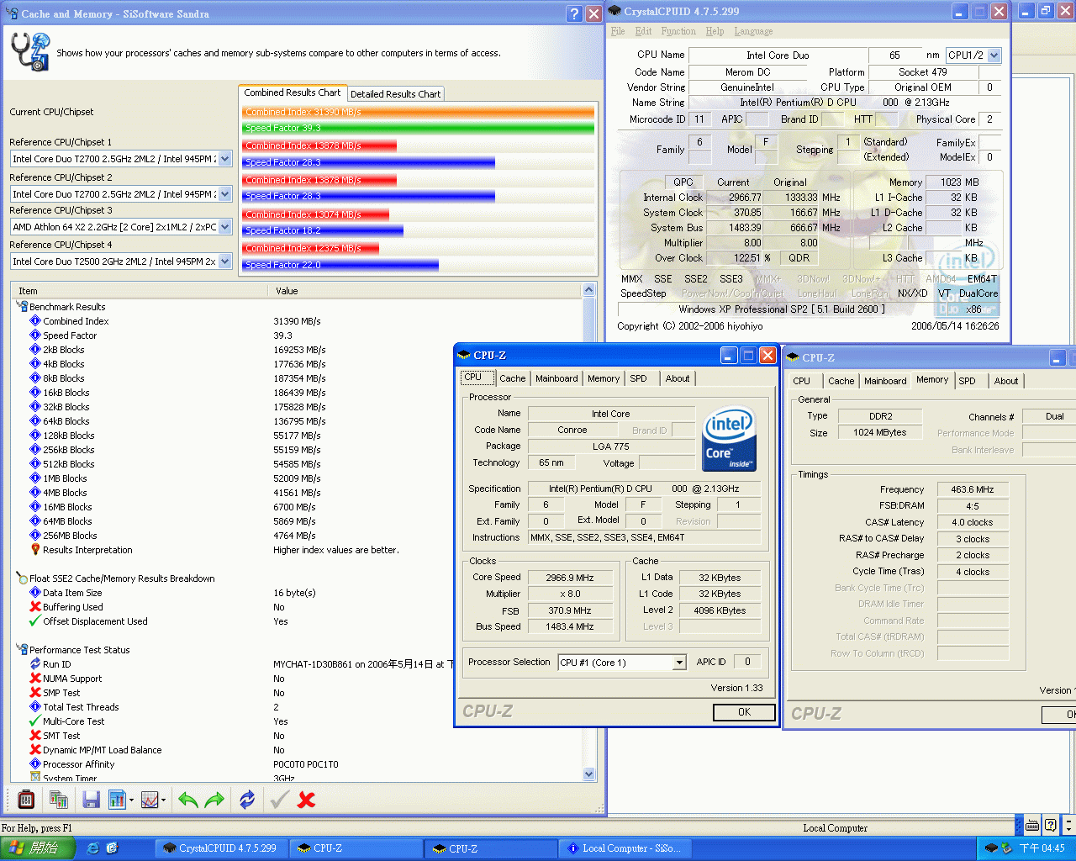Click the second quick launch icon beside Internet Explorer
Image resolution: width=1076 pixels, height=861 pixels.
pyautogui.click(x=112, y=848)
